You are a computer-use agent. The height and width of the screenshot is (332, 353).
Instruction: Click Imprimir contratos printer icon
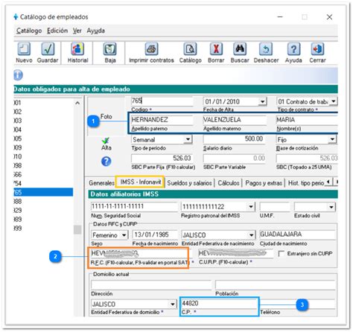click(x=151, y=49)
